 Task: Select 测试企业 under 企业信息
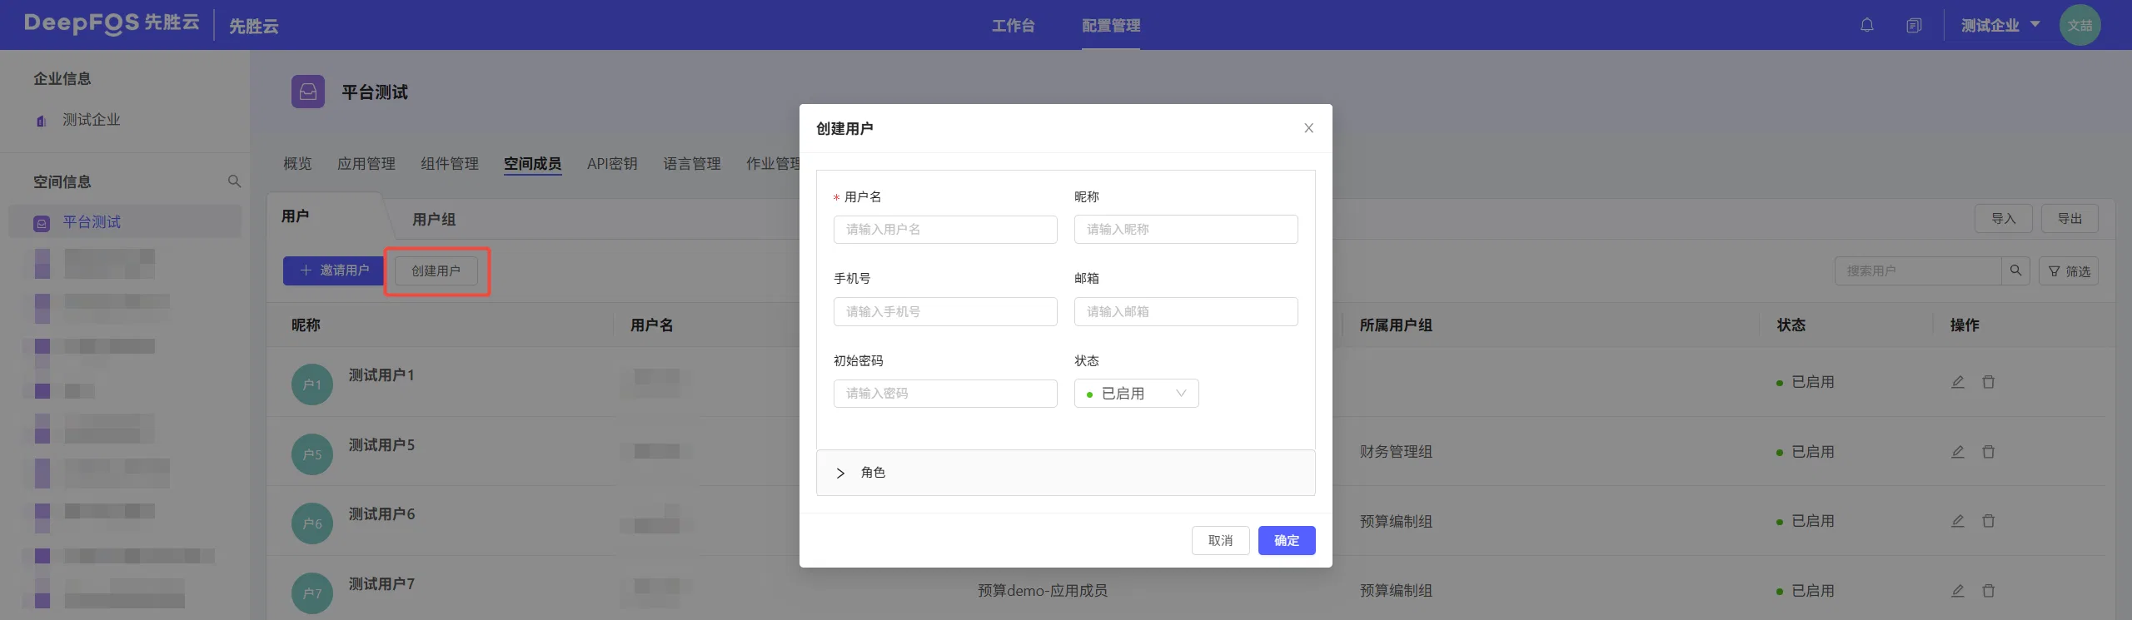[x=91, y=120]
